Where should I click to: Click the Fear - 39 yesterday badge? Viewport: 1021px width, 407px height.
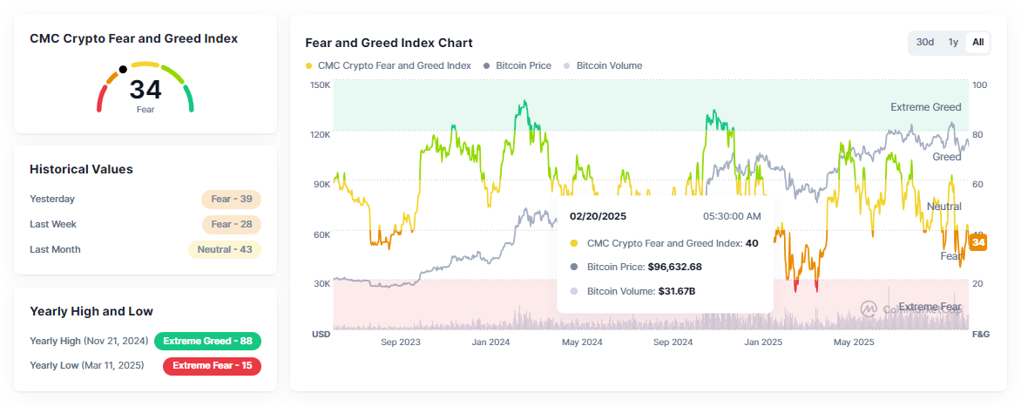click(231, 199)
